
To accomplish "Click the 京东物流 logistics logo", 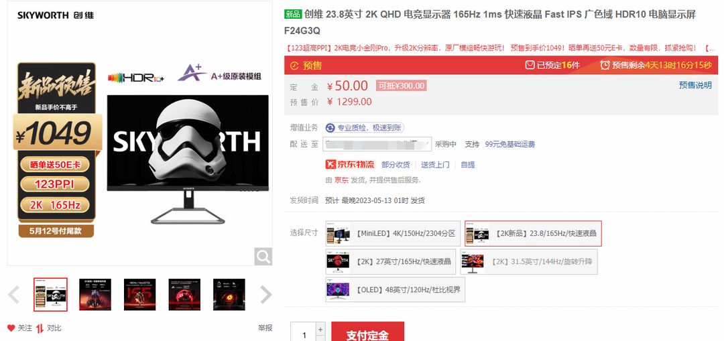I will click(351, 164).
